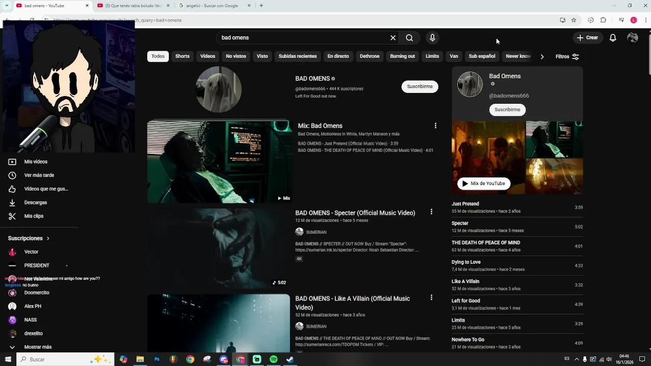
Task: Select the Burning out filter chip
Action: click(x=402, y=56)
